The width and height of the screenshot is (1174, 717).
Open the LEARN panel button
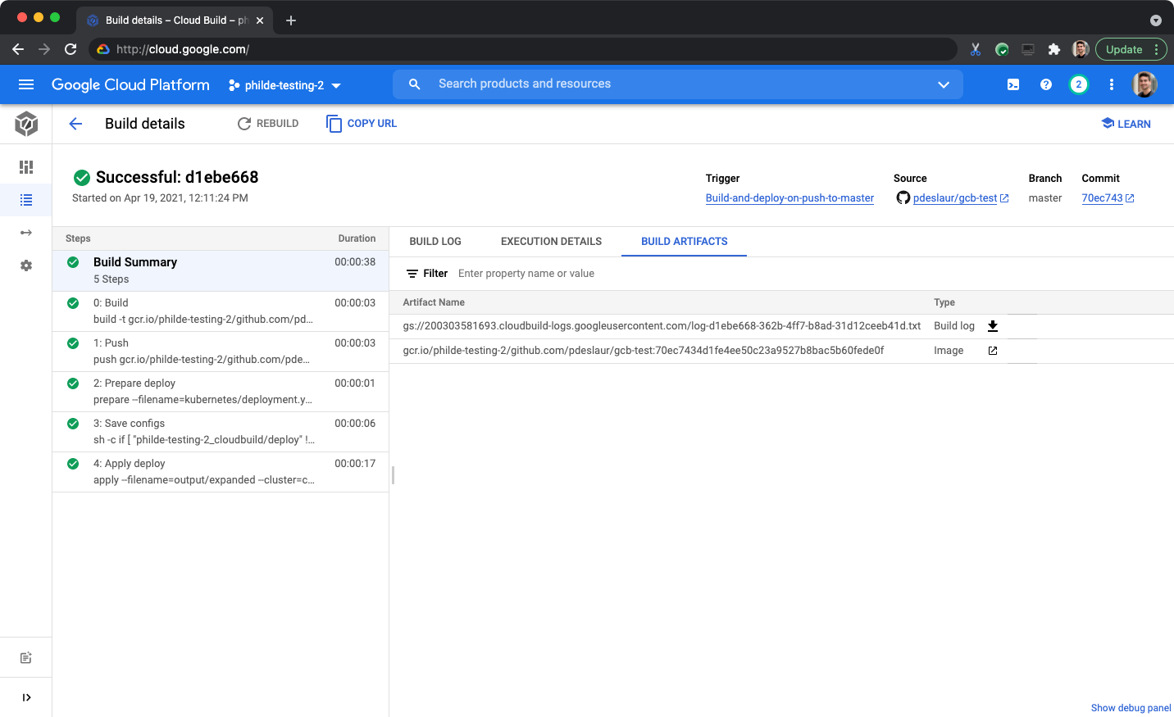(1126, 124)
